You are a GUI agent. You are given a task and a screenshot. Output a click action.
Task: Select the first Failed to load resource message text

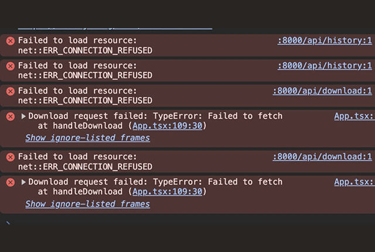tap(77, 40)
